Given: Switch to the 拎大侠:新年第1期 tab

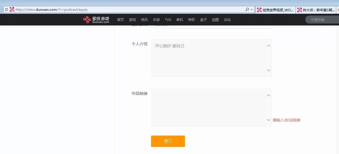Looking at the screenshot, I should coord(316,10).
